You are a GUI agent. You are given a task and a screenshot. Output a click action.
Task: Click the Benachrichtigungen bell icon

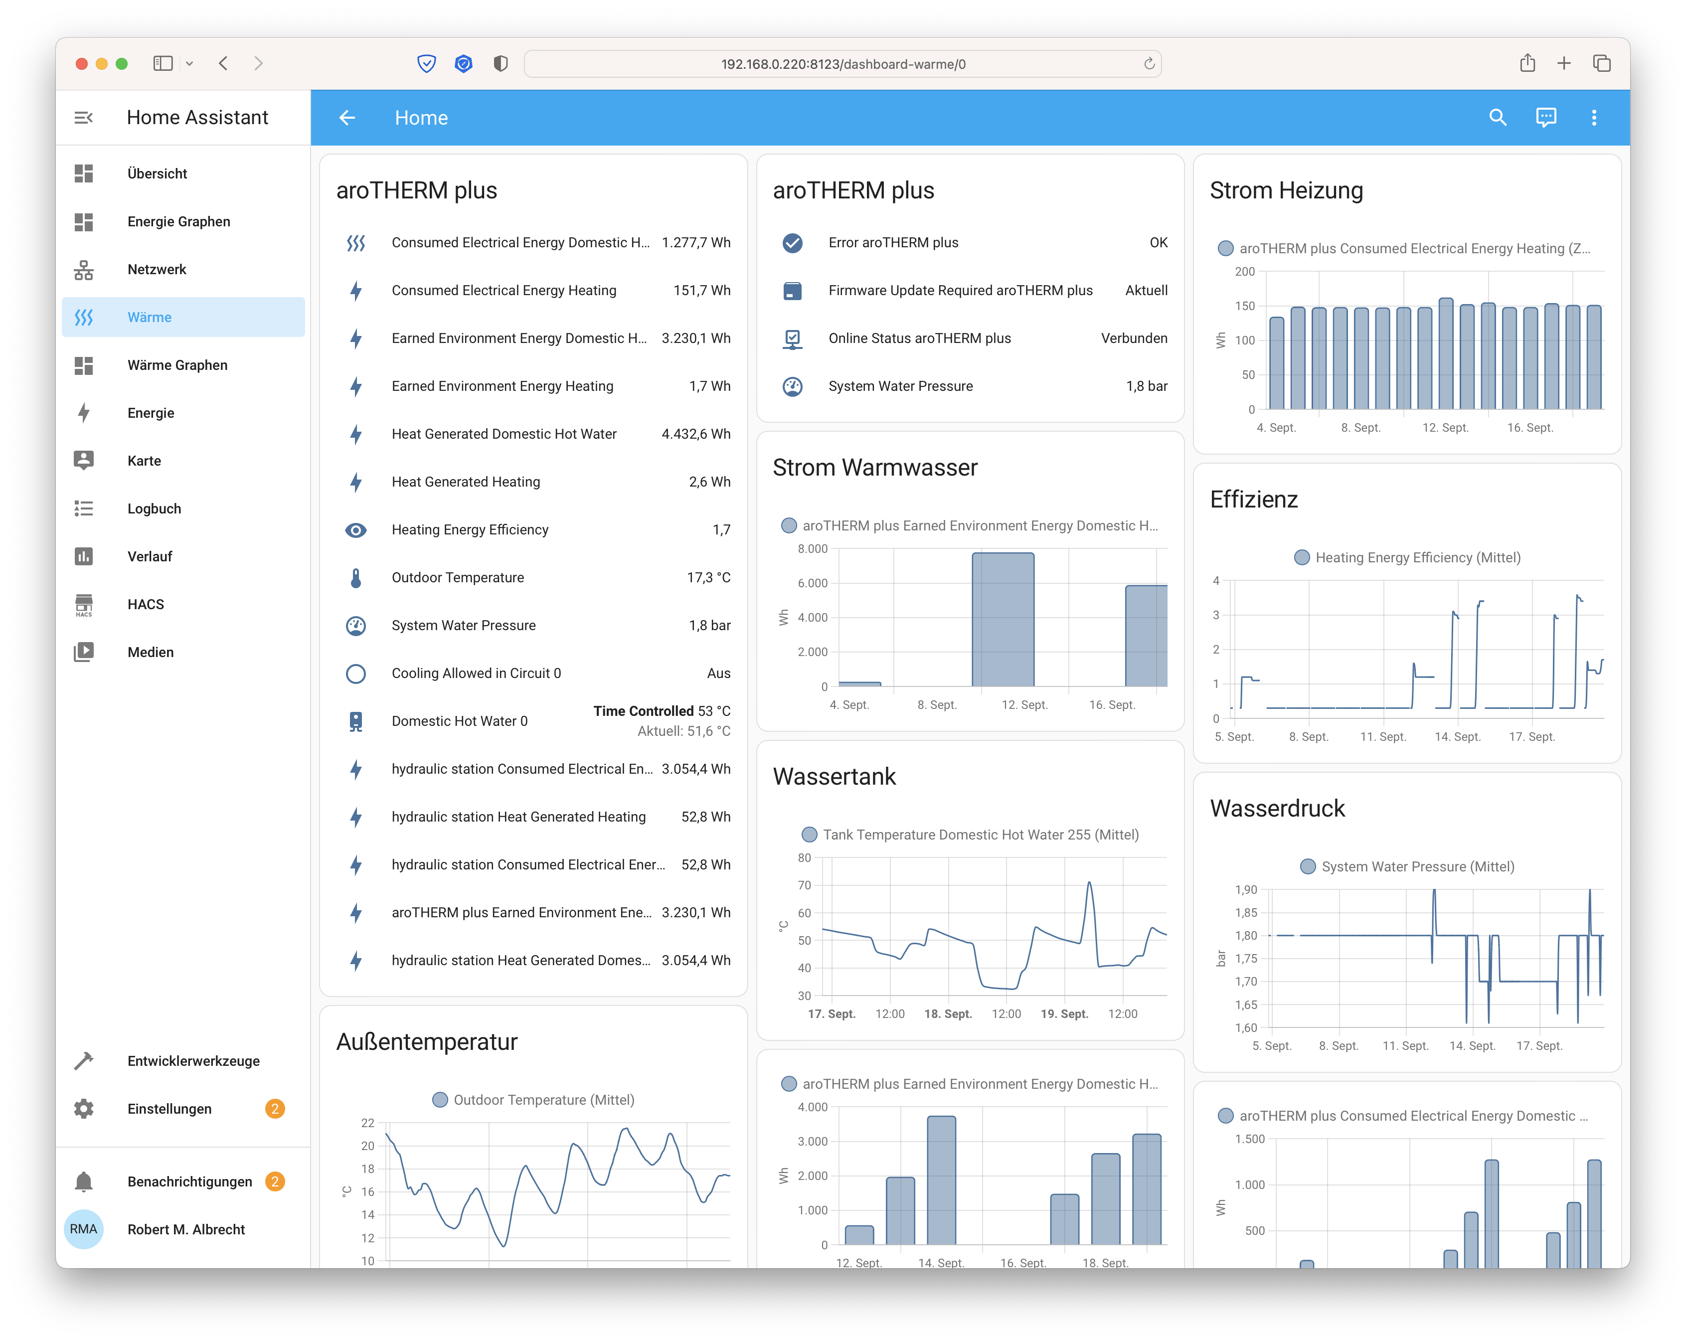pos(84,1181)
